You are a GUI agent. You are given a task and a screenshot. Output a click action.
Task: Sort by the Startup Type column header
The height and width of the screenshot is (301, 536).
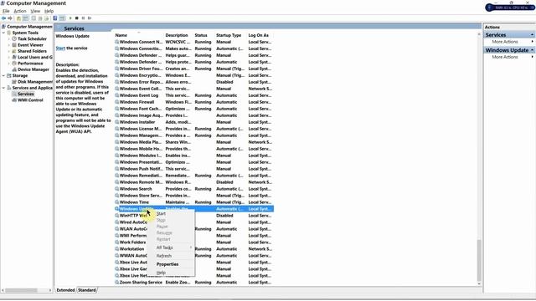point(230,35)
